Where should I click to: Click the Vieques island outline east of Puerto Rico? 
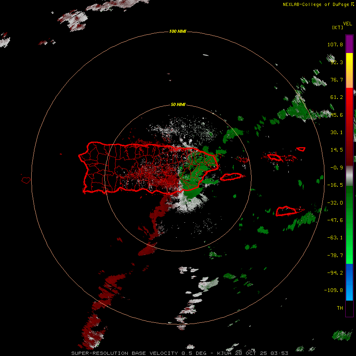tap(232, 177)
